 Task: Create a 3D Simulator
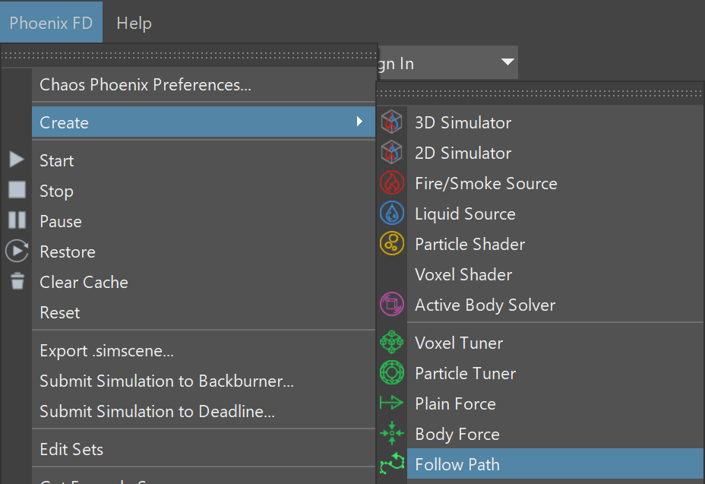tap(555, 122)
